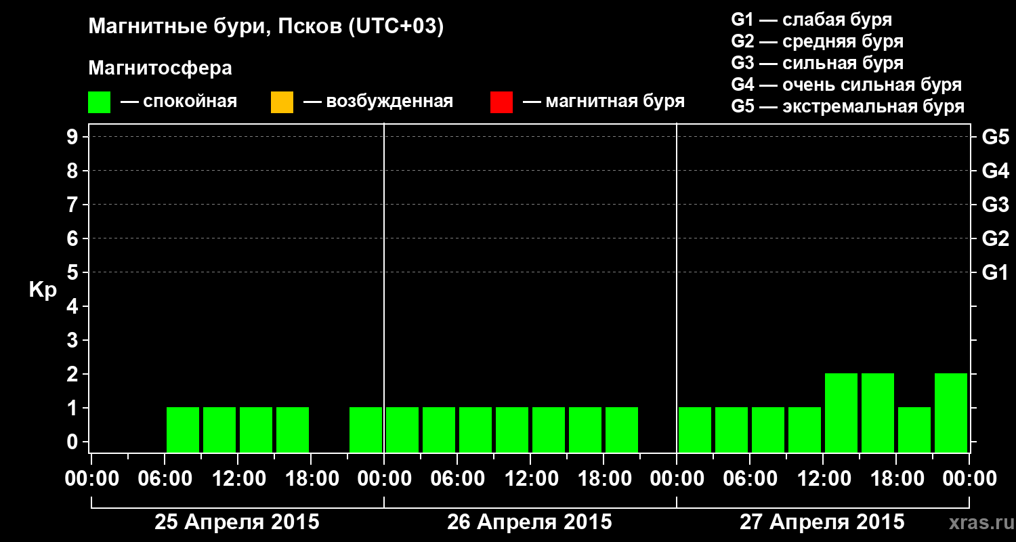Click the first bar on 25 April, starting 06:00
The width and height of the screenshot is (1016, 542).
pyautogui.click(x=183, y=430)
